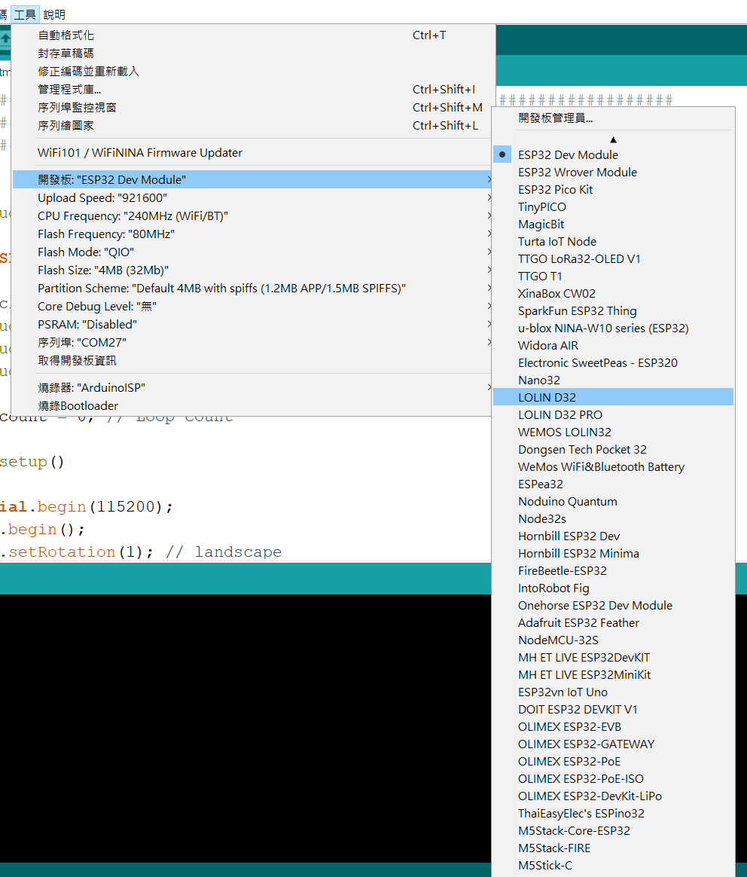Choose SparkFun ESP32 Thing board
The image size is (747, 877).
(614, 311)
